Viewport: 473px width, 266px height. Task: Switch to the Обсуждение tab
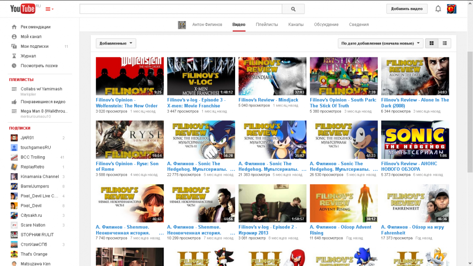(x=326, y=25)
